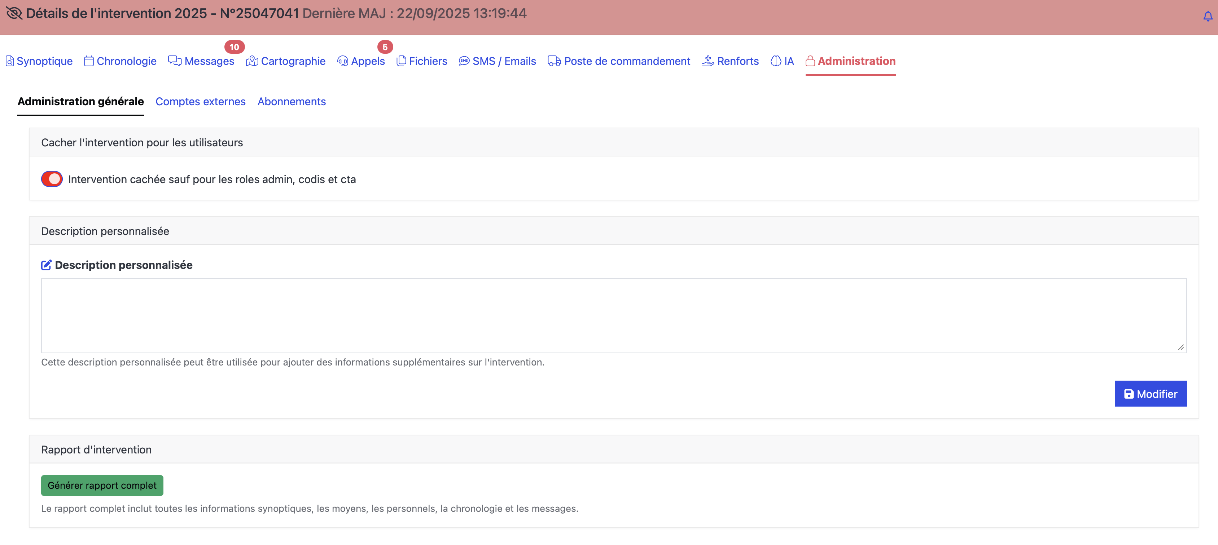Click the Appels headset icon
This screenshot has width=1218, height=545.
(x=342, y=61)
